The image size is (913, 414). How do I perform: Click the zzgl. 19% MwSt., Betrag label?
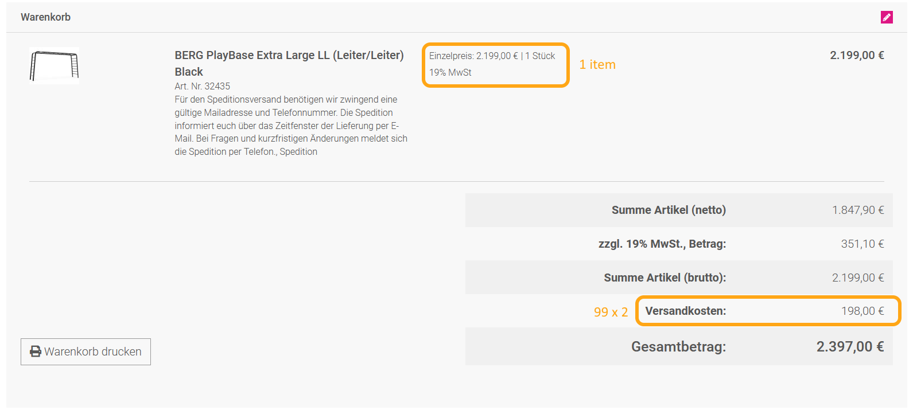[662, 244]
